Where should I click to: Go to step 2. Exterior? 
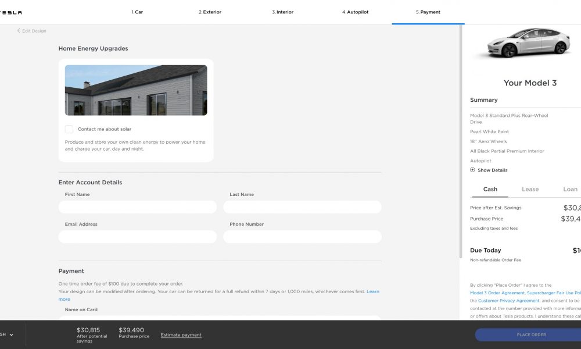pyautogui.click(x=210, y=12)
